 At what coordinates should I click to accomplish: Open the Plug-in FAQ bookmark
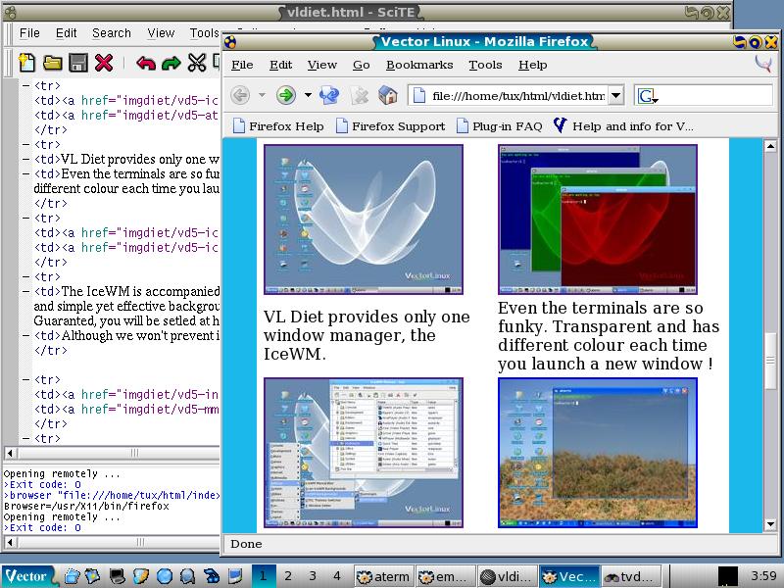pyautogui.click(x=498, y=126)
